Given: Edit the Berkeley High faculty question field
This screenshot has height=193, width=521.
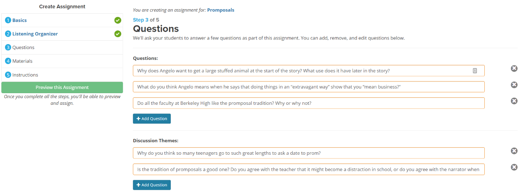Looking at the screenshot, I should [x=309, y=103].
